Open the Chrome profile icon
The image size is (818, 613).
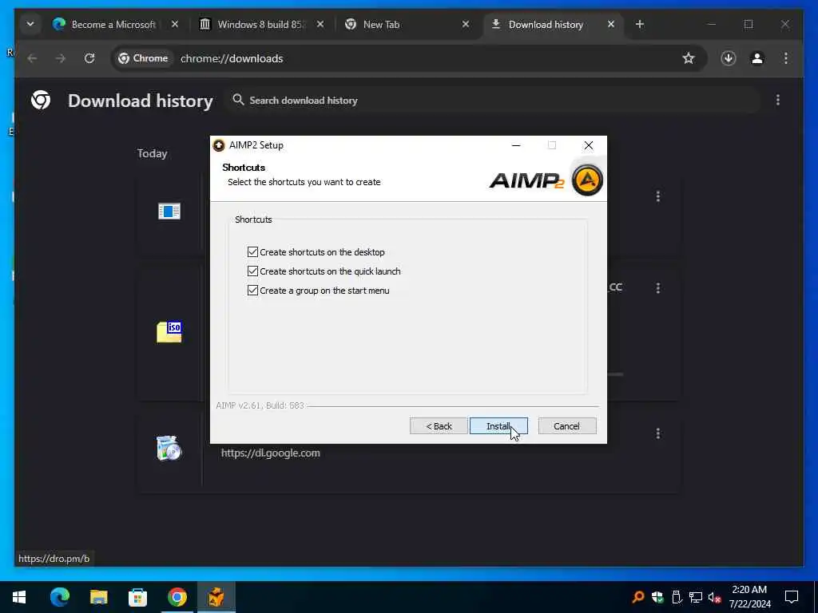pos(757,58)
